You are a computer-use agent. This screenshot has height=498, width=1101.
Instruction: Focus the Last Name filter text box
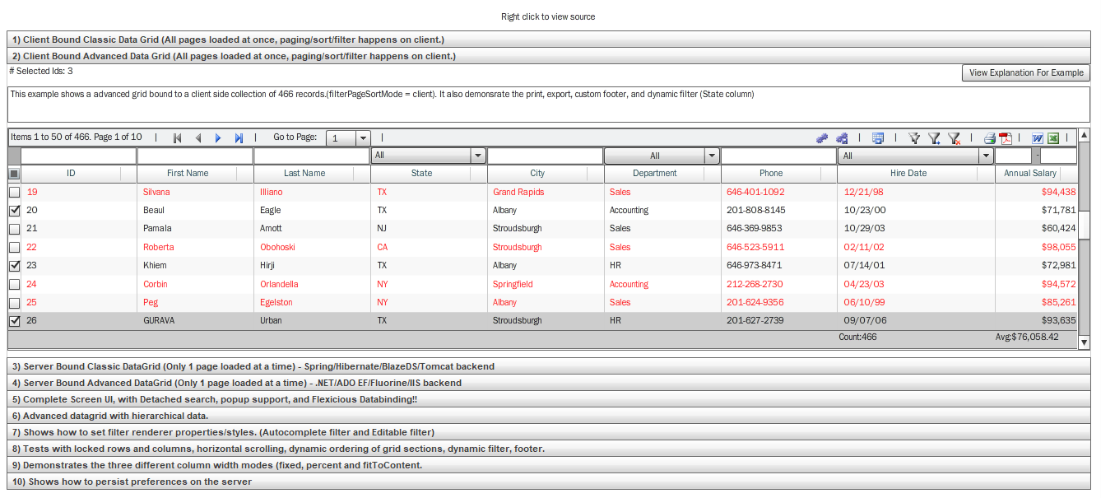pos(312,156)
